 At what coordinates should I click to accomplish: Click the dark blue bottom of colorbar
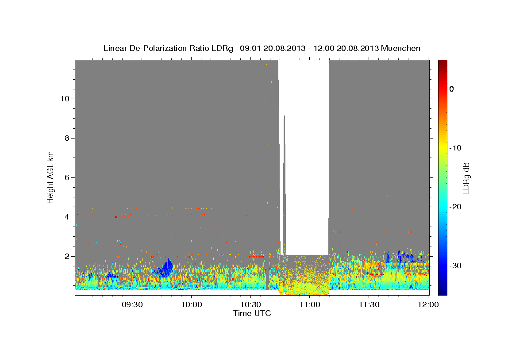tap(442, 291)
